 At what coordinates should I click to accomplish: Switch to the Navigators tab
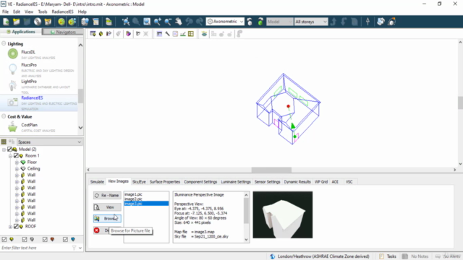point(63,32)
